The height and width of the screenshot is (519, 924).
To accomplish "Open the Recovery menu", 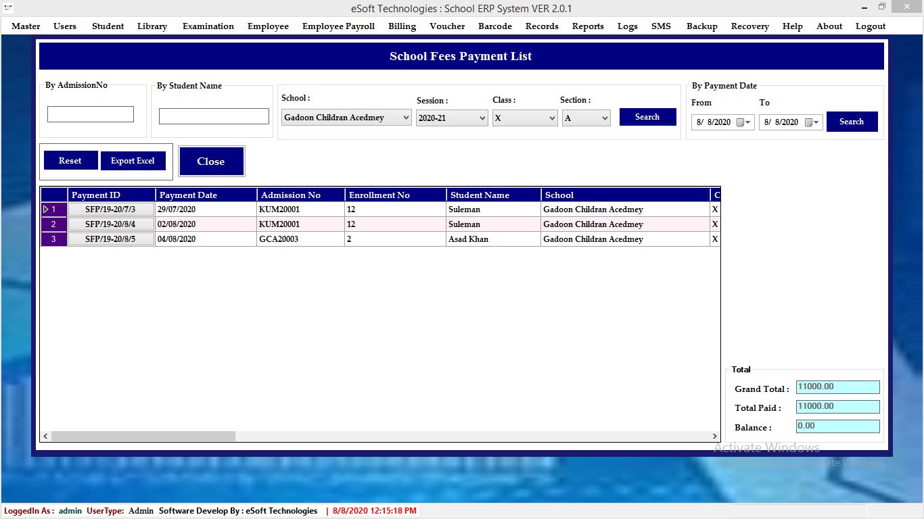I will (749, 26).
